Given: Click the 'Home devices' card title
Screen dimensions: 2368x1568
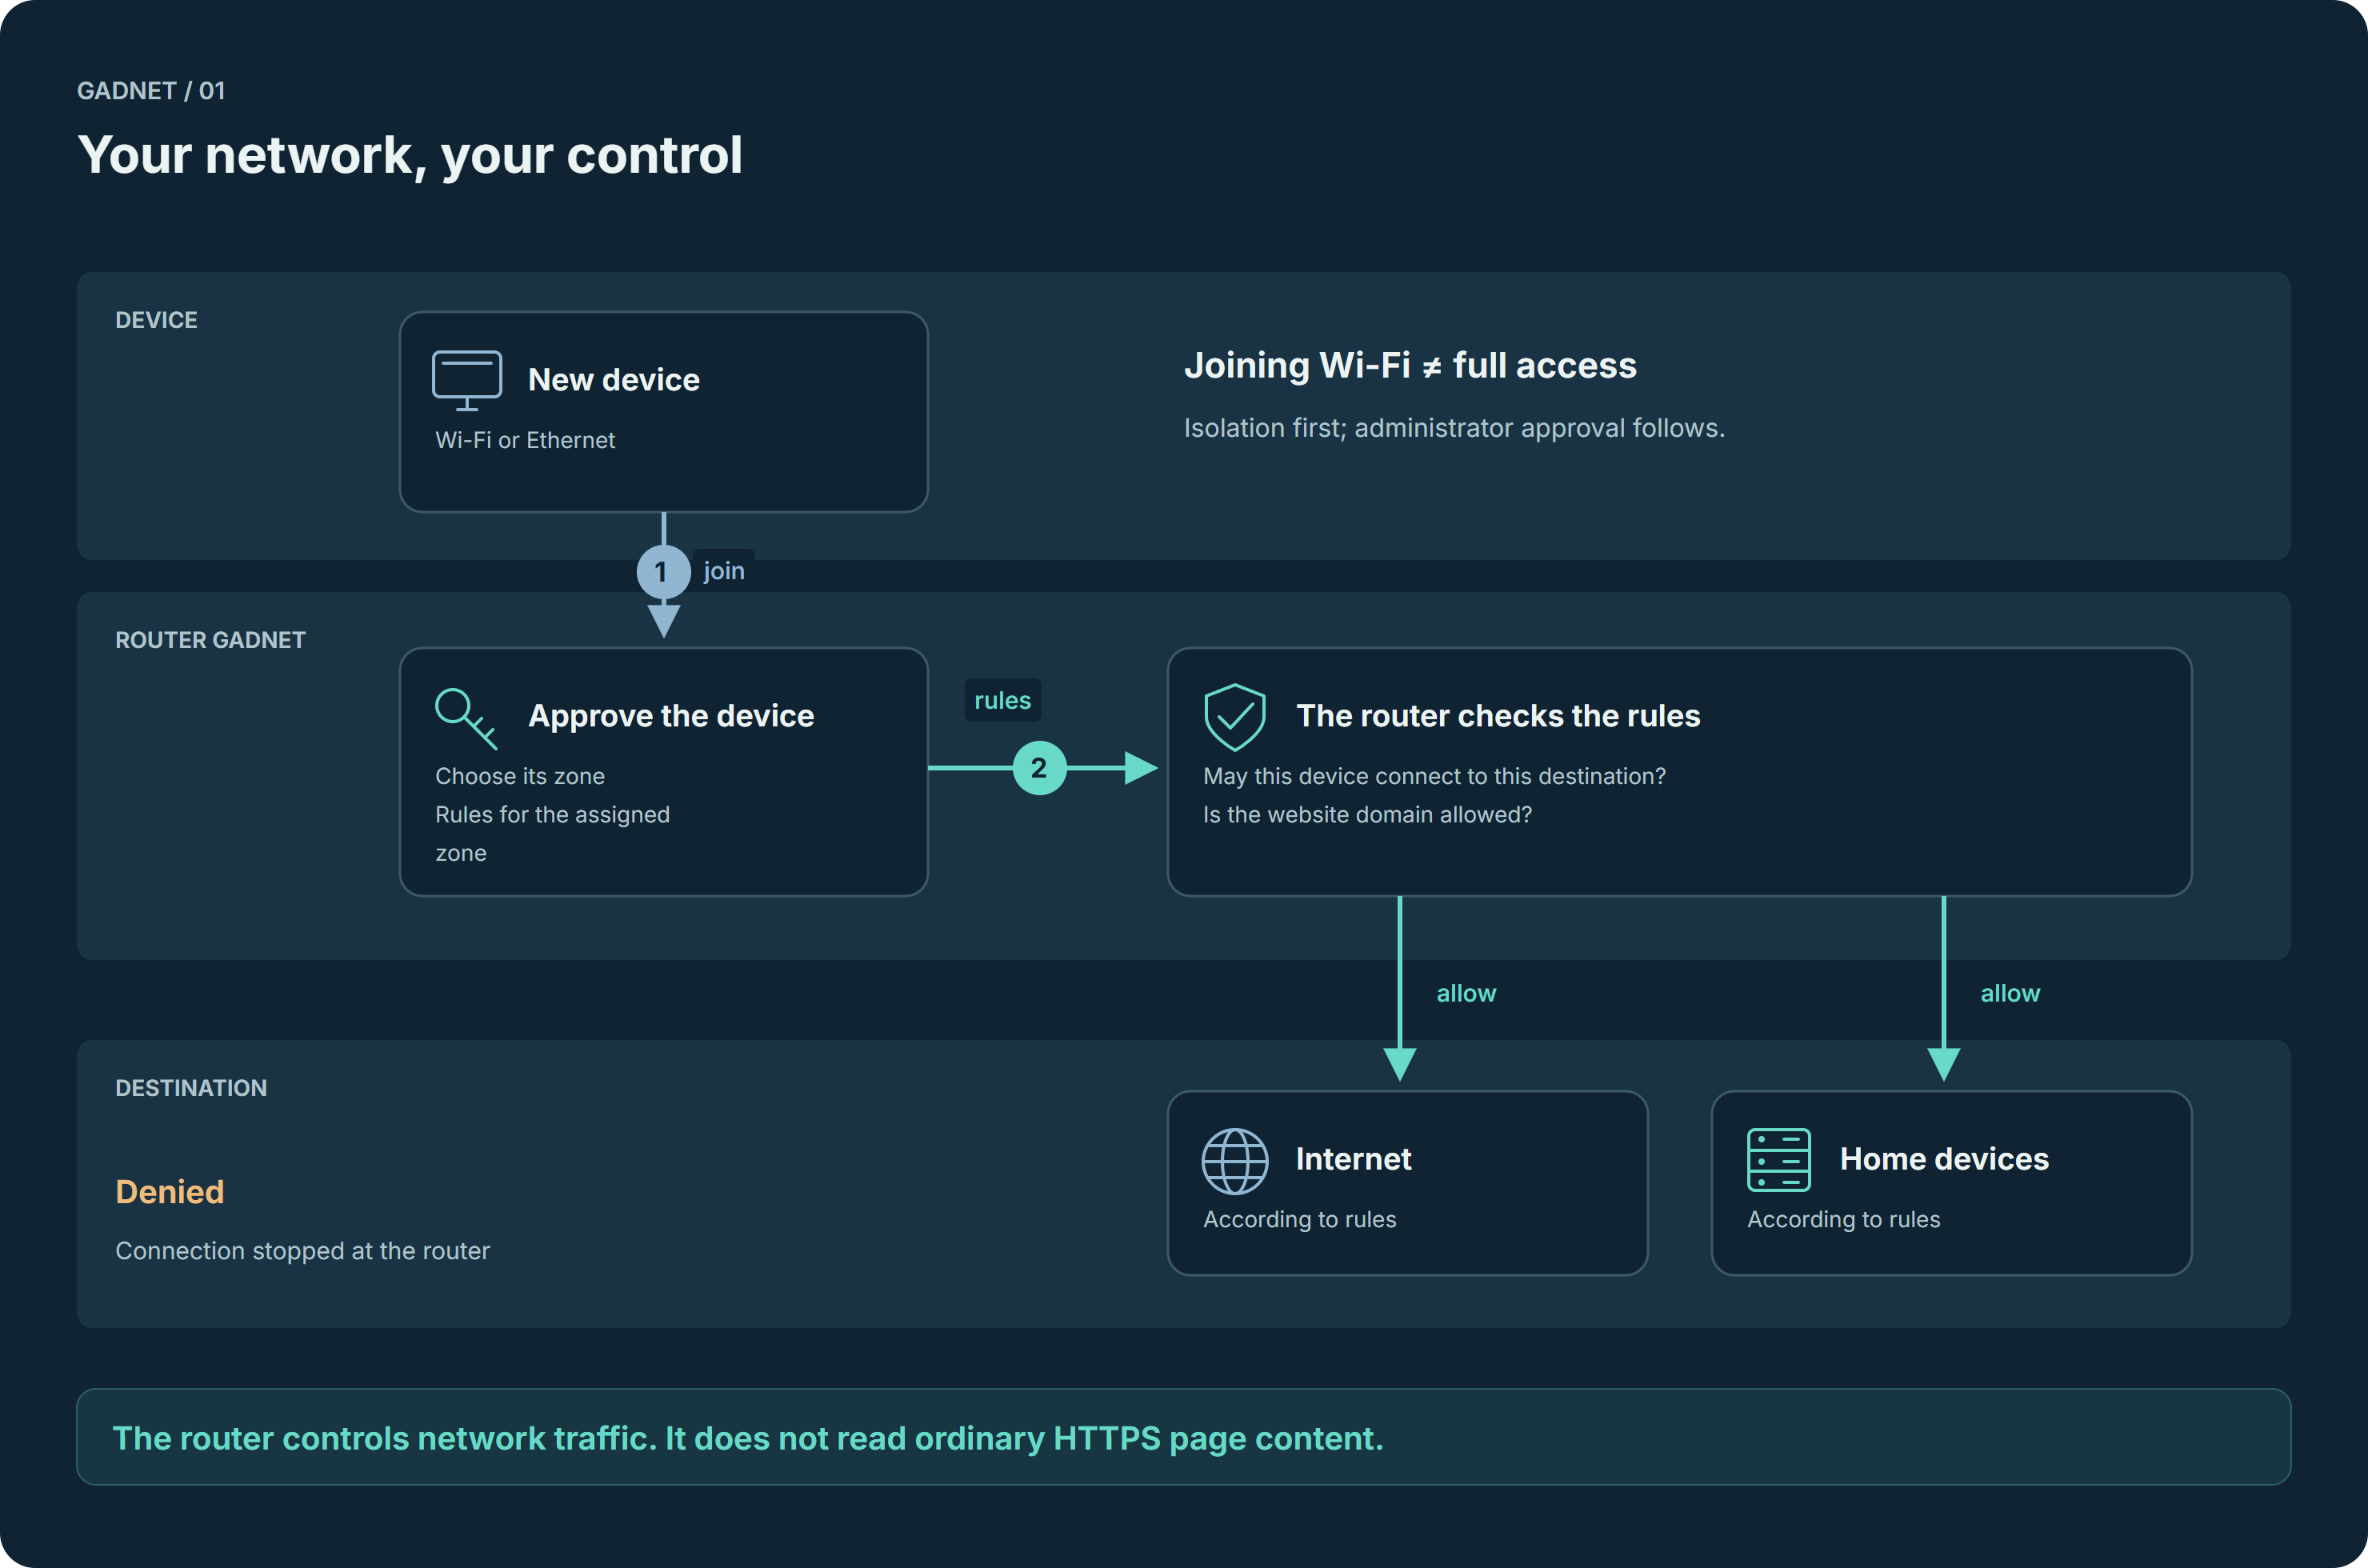Looking at the screenshot, I should point(1944,1159).
